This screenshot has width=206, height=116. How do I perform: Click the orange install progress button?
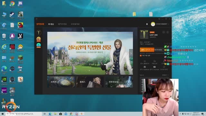click(x=151, y=50)
